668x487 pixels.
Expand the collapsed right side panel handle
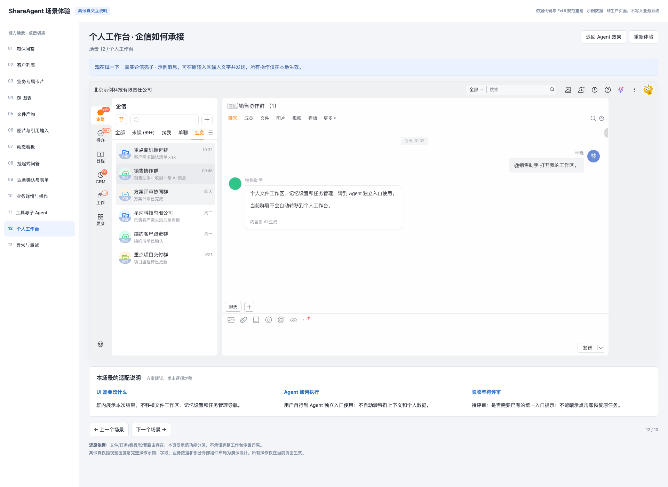click(x=606, y=133)
